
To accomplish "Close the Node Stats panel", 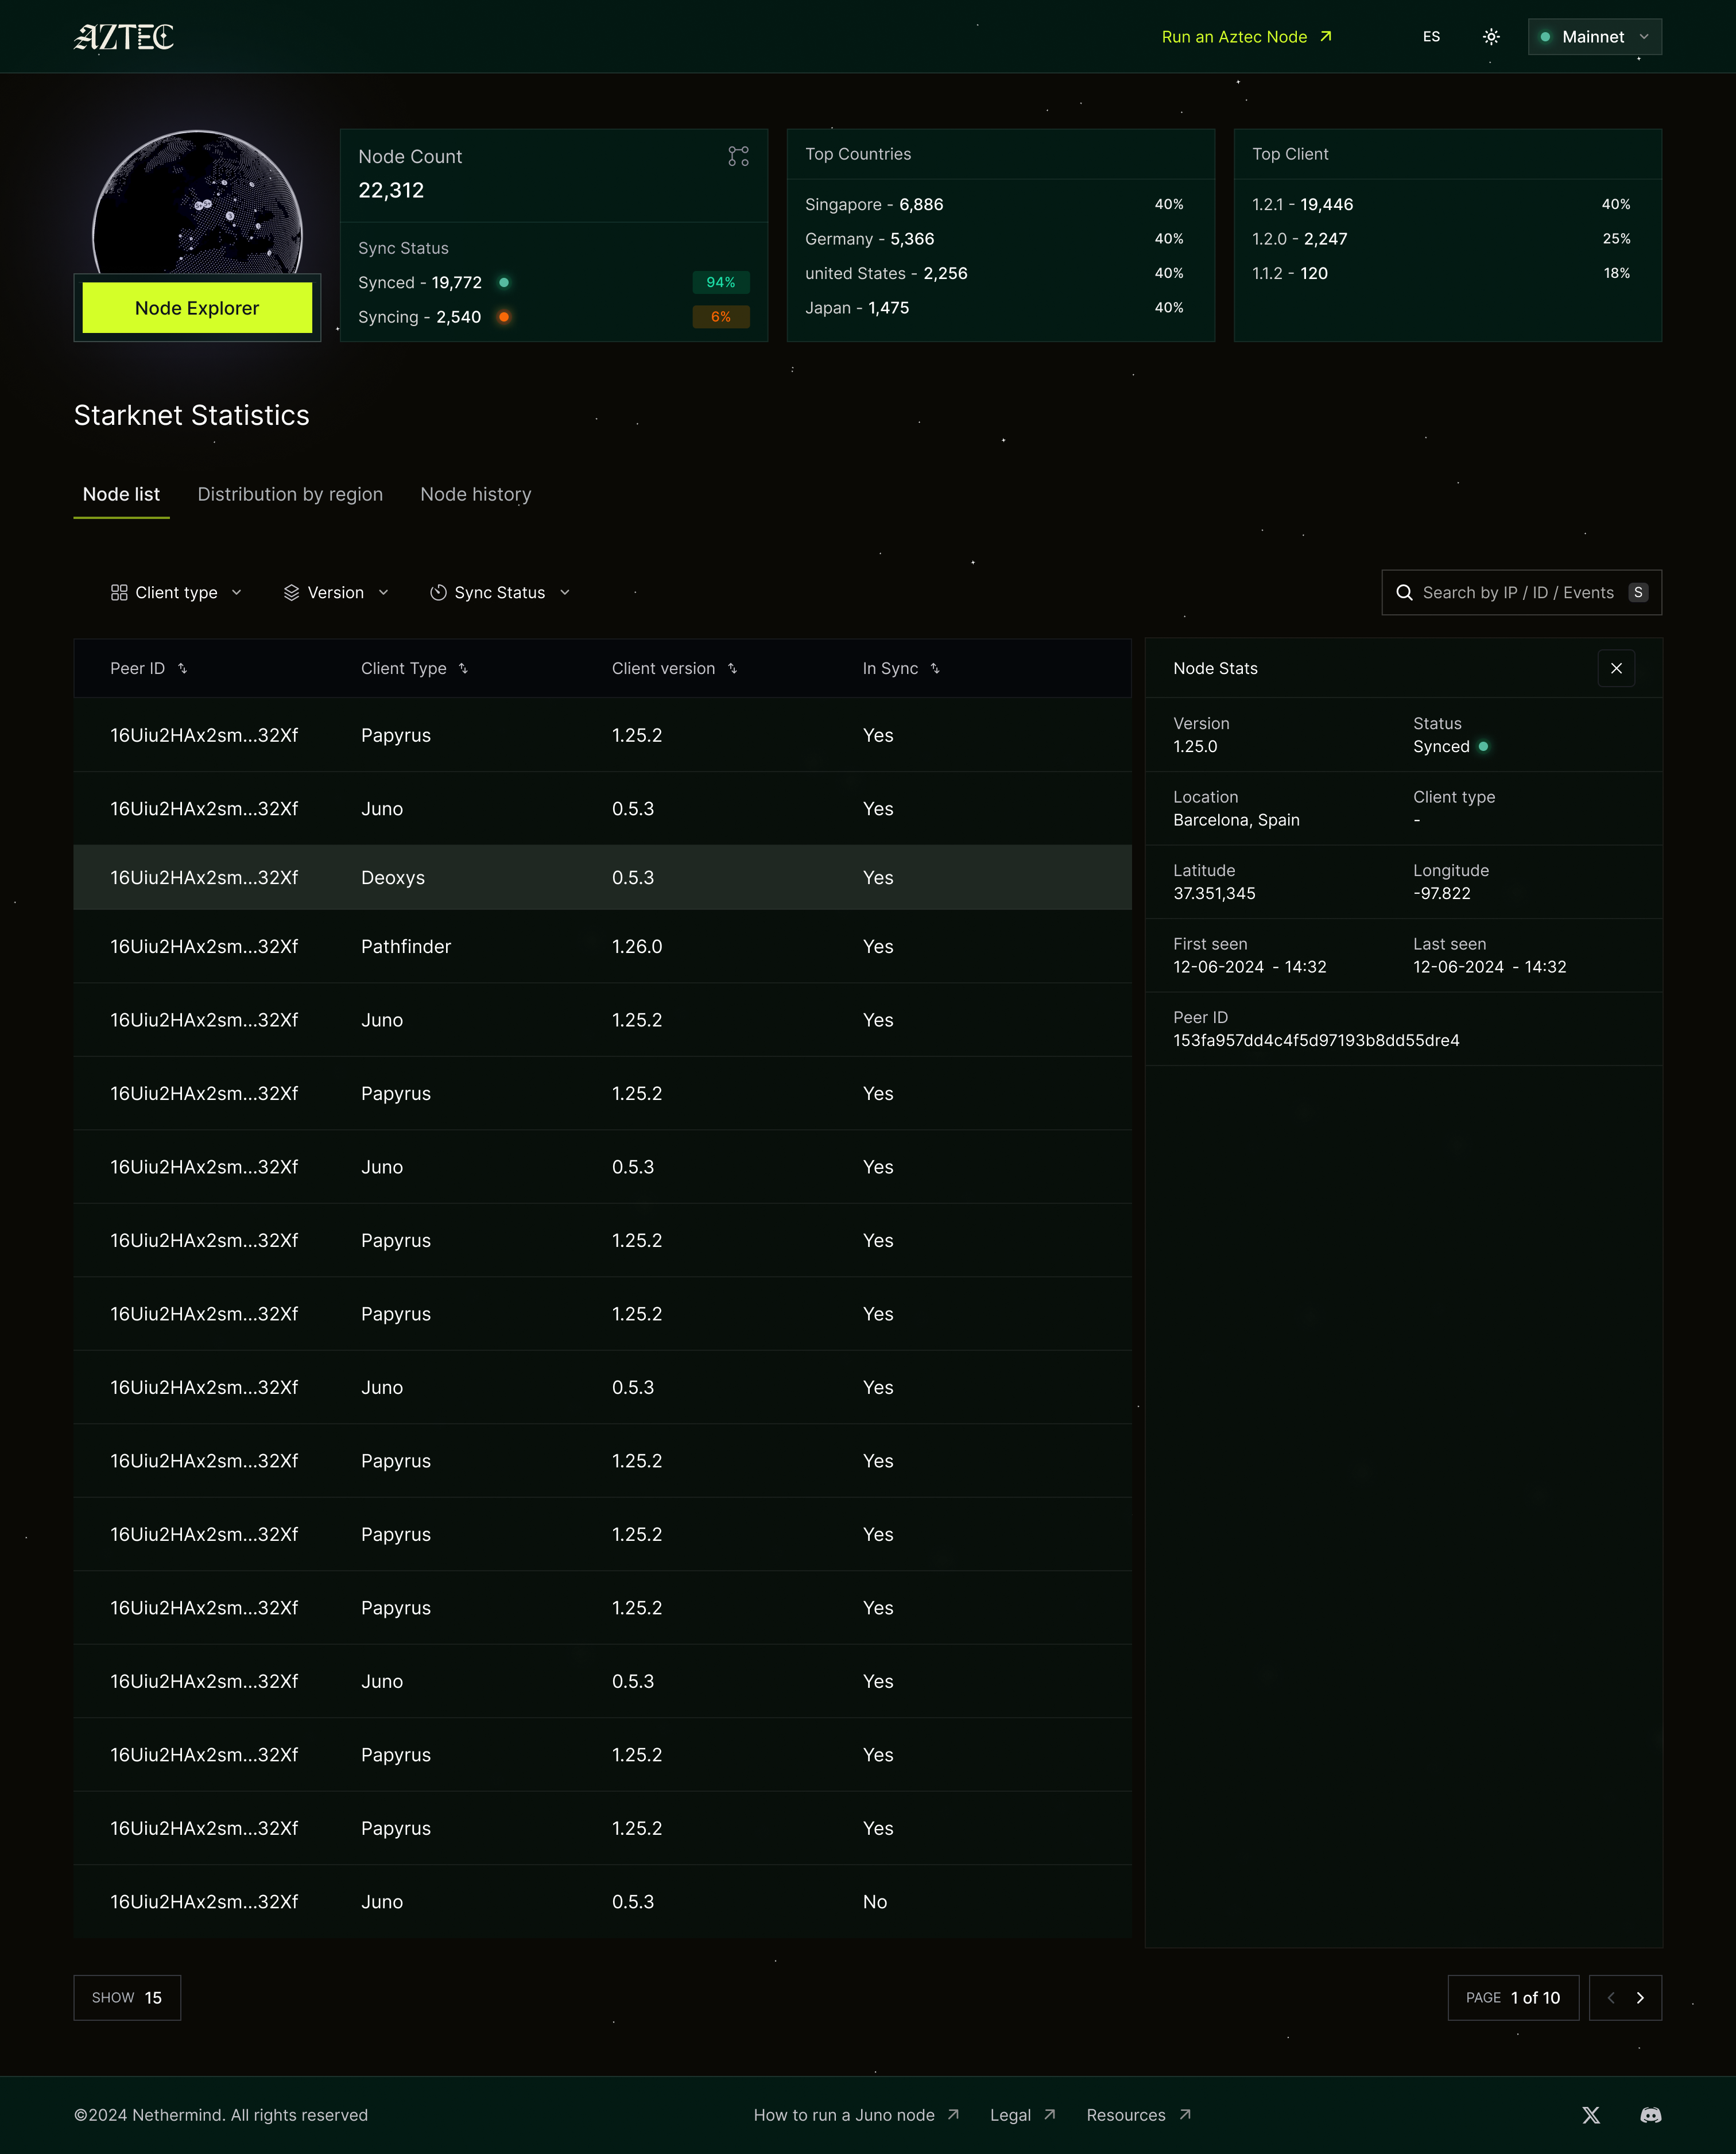I will click(1616, 669).
